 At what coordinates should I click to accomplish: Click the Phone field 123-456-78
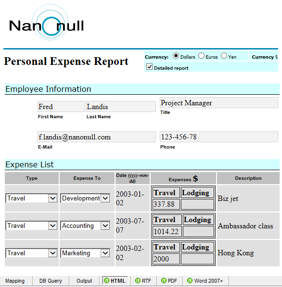[x=219, y=137]
